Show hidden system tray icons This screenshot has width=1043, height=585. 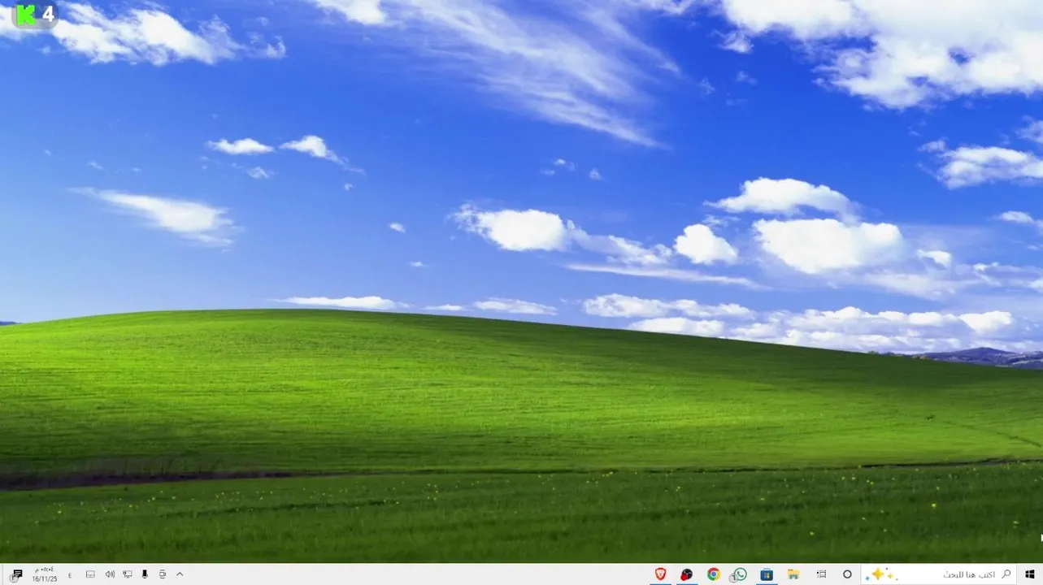coord(180,574)
